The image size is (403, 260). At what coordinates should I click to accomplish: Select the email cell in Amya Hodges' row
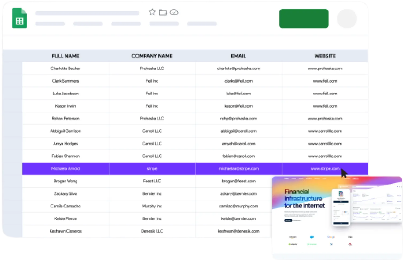[x=239, y=144]
